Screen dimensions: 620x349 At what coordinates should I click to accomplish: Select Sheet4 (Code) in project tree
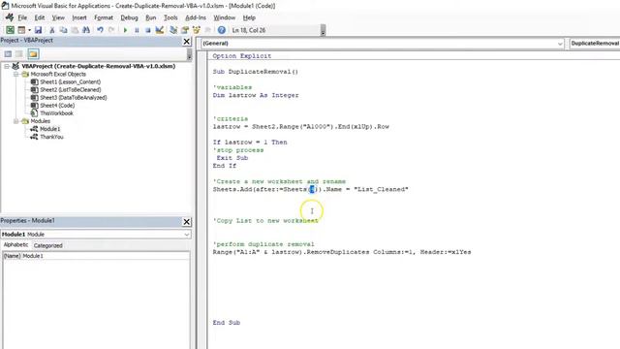[57, 106]
